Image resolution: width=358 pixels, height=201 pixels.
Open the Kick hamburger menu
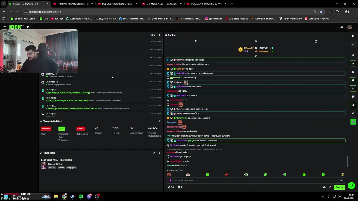pyautogui.click(x=5, y=27)
